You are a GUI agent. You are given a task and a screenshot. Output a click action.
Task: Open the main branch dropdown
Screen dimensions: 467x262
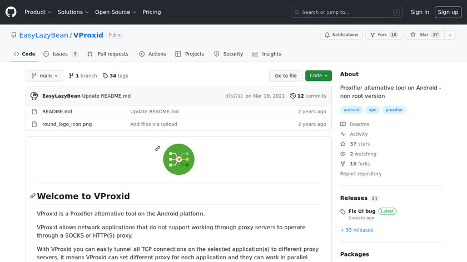[x=44, y=76]
